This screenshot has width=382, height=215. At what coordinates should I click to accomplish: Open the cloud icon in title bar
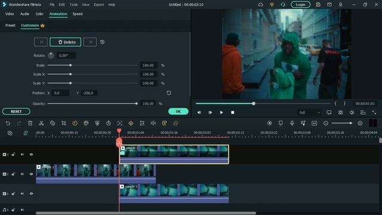click(x=260, y=5)
